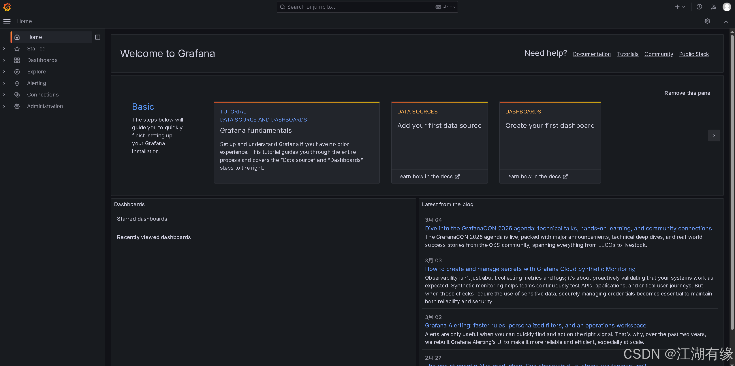Viewport: 735px width, 366px height.
Task: Expand the Administration section arrow
Action: (x=4, y=106)
